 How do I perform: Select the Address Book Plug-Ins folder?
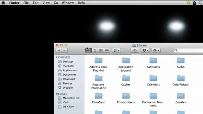[x=98, y=65]
